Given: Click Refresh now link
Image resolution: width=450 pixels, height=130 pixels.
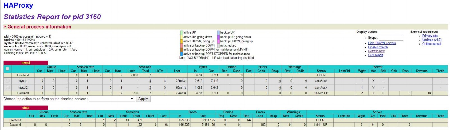Looking at the screenshot, I should coord(376,51).
